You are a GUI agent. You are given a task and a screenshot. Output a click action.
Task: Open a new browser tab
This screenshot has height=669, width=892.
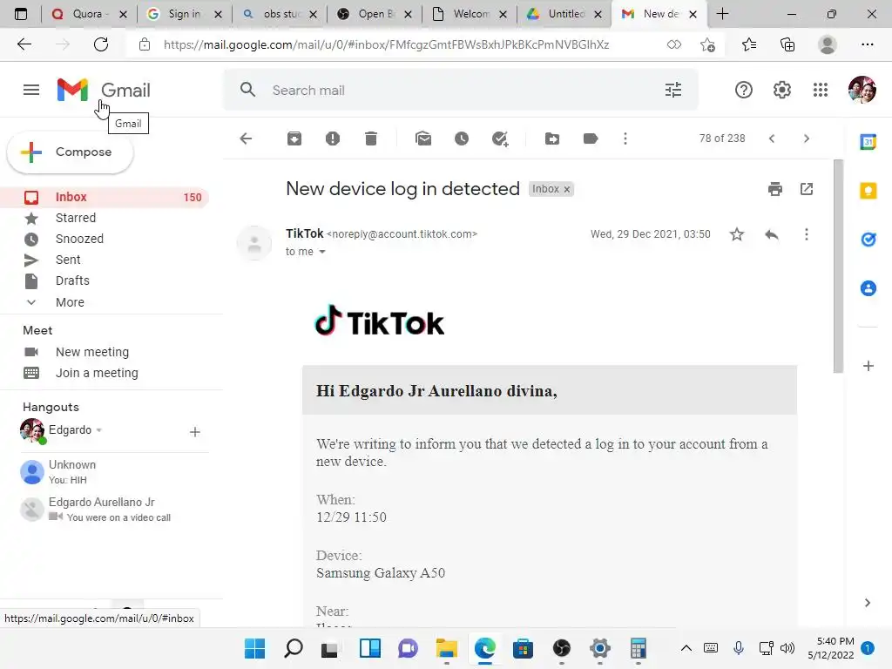[722, 14]
